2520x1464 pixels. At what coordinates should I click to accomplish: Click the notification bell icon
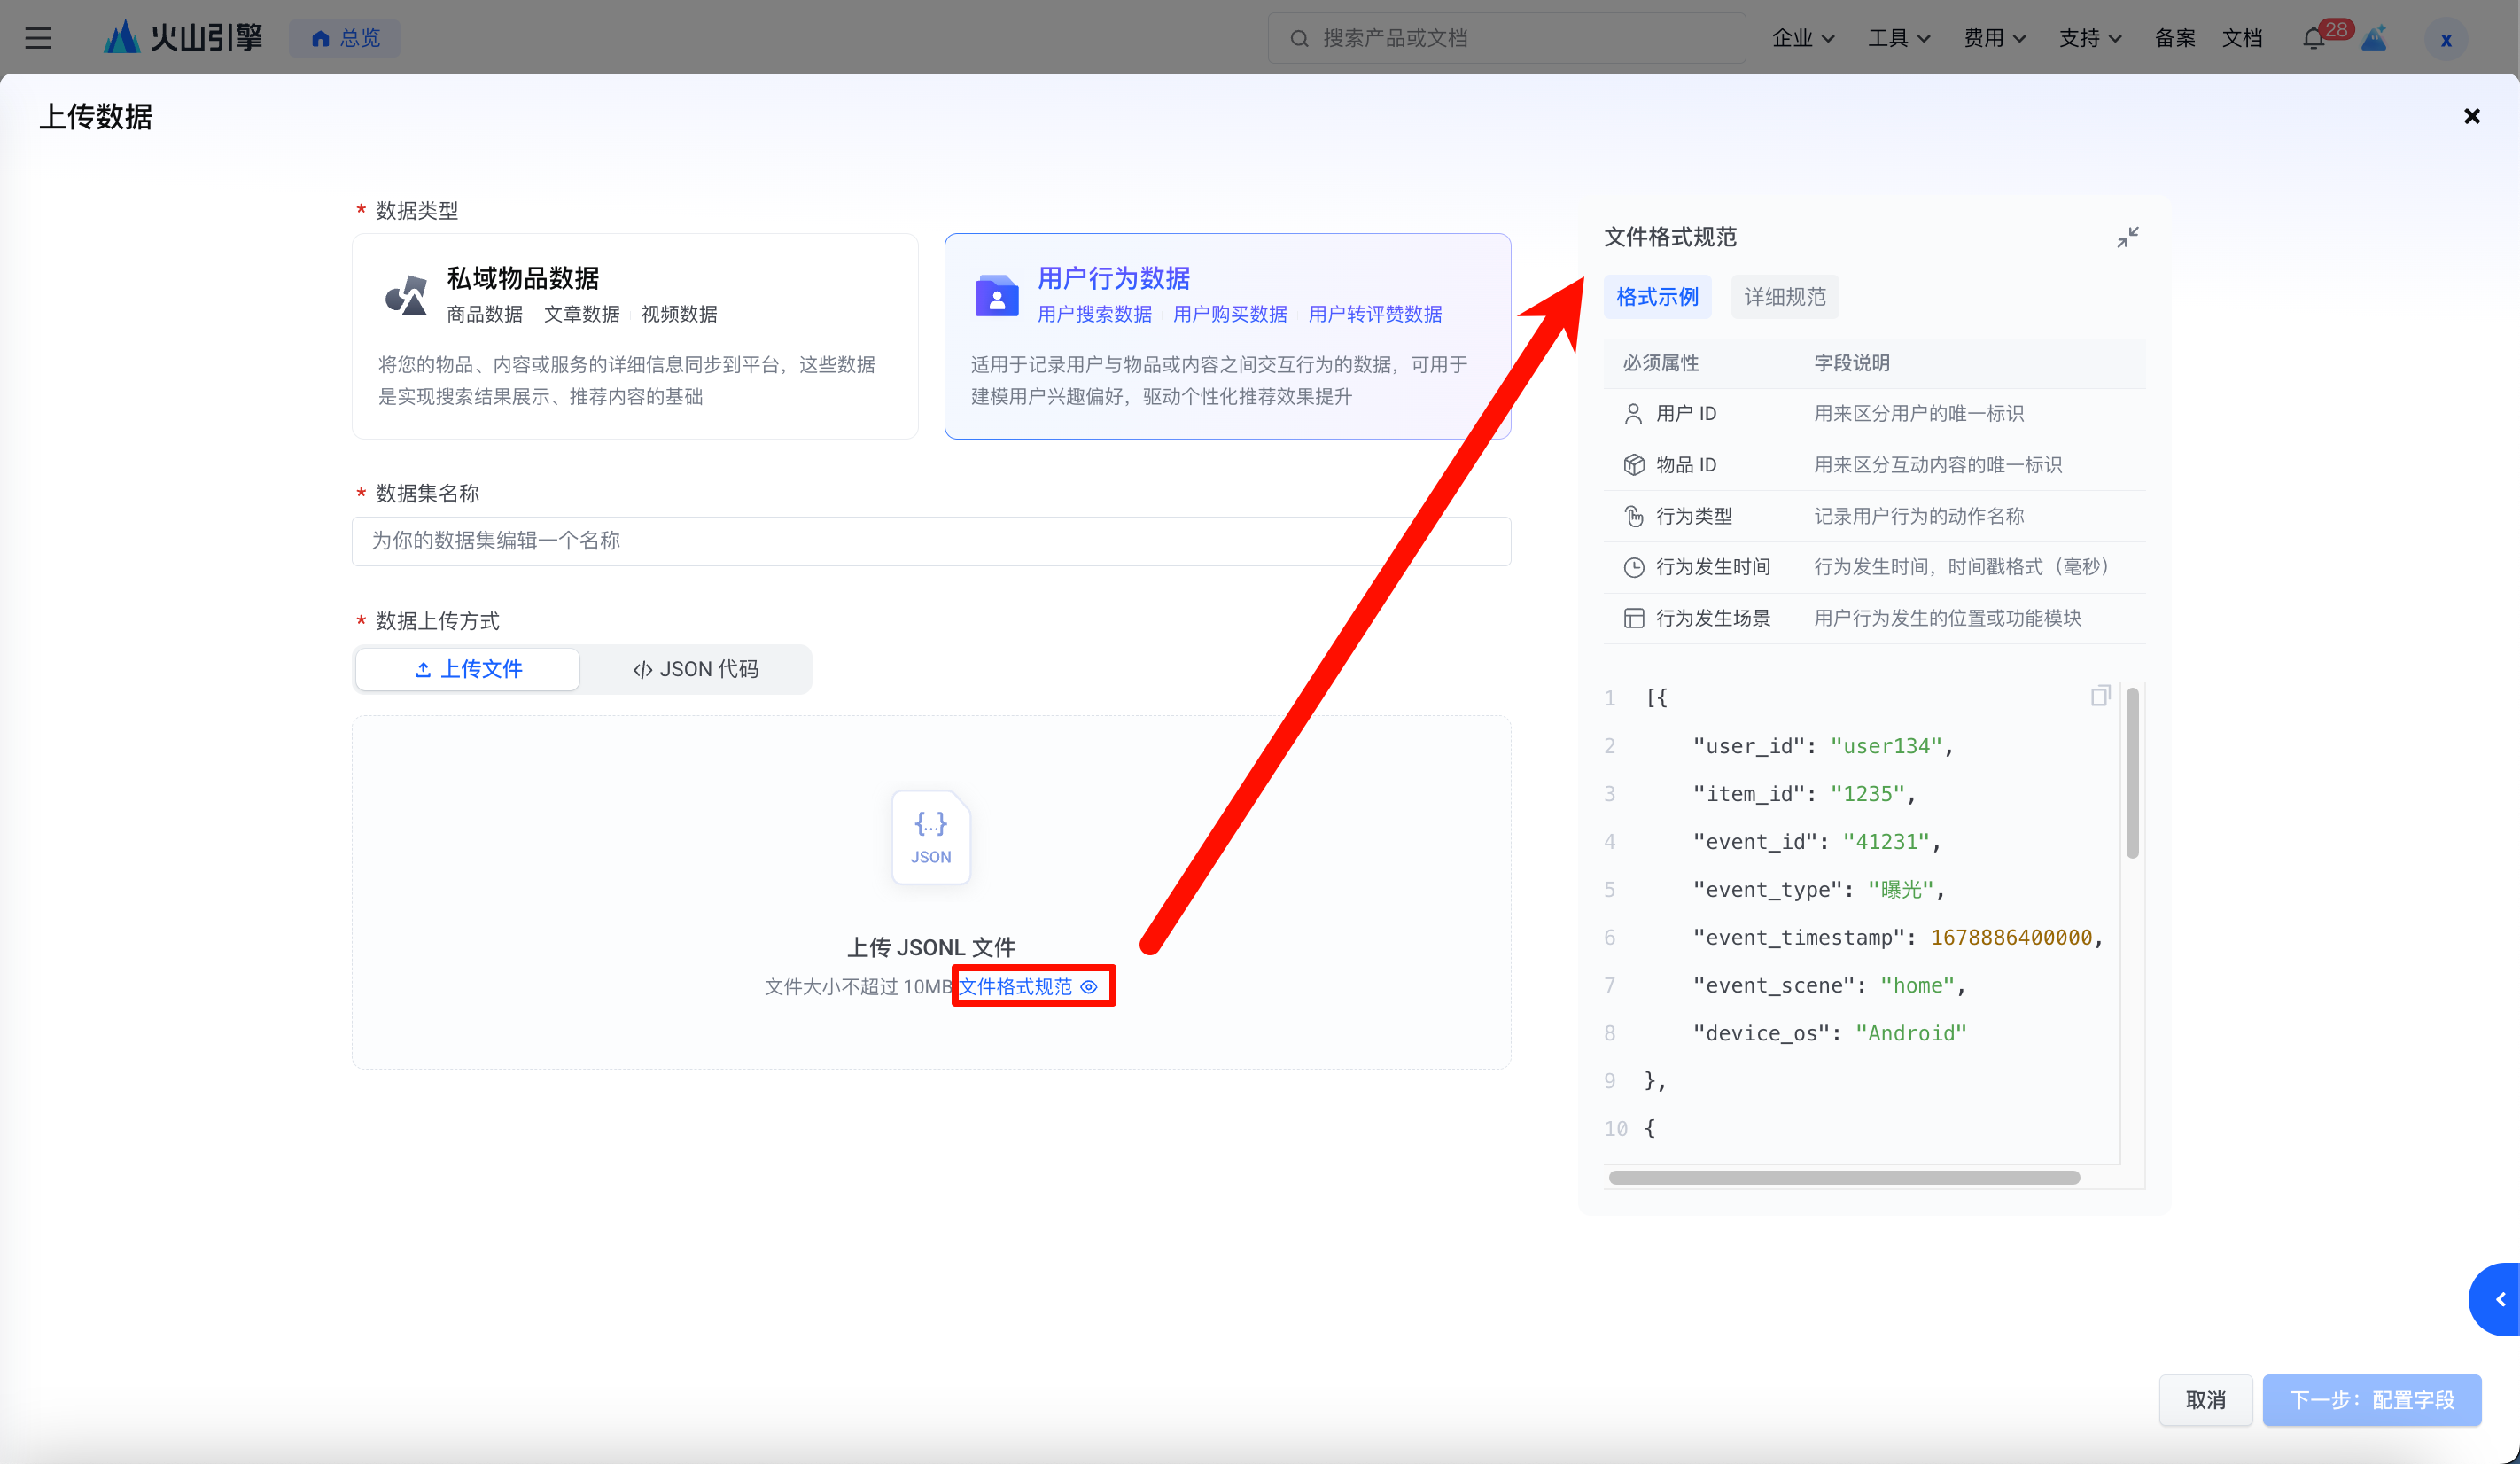pyautogui.click(x=2312, y=38)
